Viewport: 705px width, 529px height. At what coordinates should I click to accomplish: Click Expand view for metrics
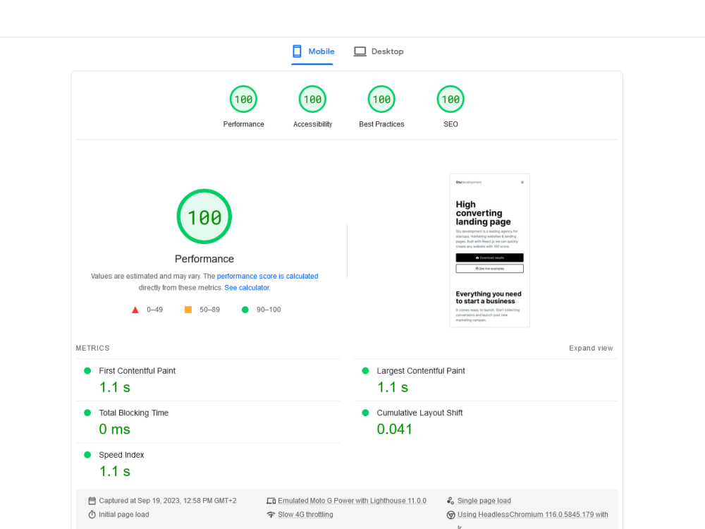[591, 348]
